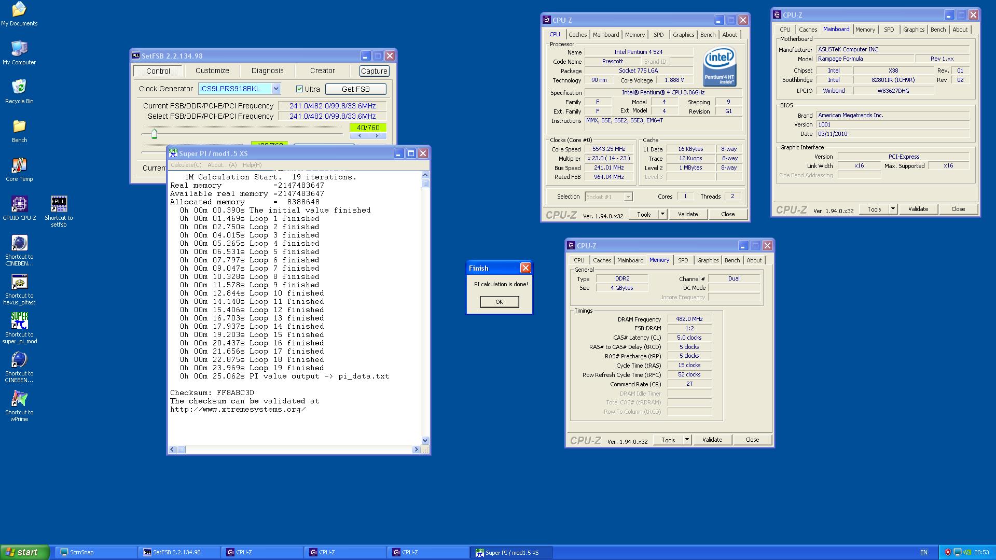Click the right arrow of FSB stepper
The image size is (996, 560).
pyautogui.click(x=377, y=136)
